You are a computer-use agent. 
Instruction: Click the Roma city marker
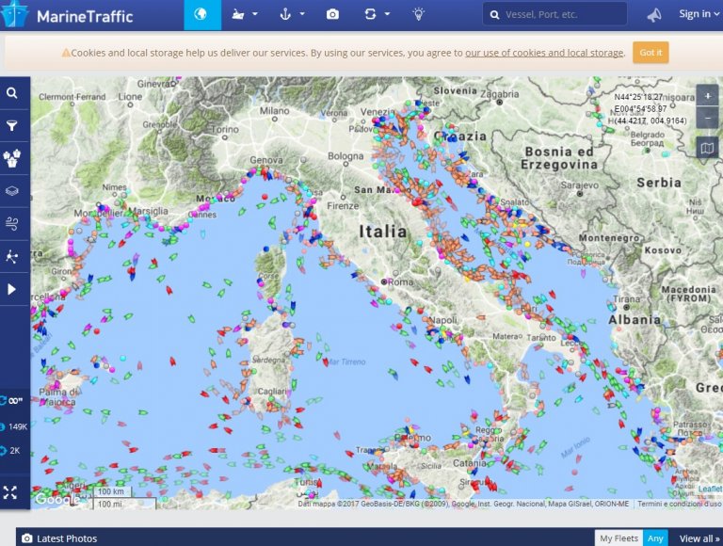click(x=384, y=281)
